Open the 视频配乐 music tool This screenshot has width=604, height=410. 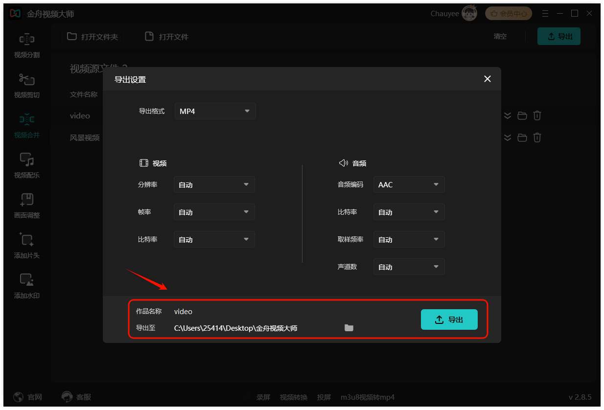[x=26, y=166]
